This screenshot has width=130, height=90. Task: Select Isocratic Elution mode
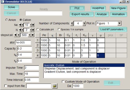tap(84, 65)
